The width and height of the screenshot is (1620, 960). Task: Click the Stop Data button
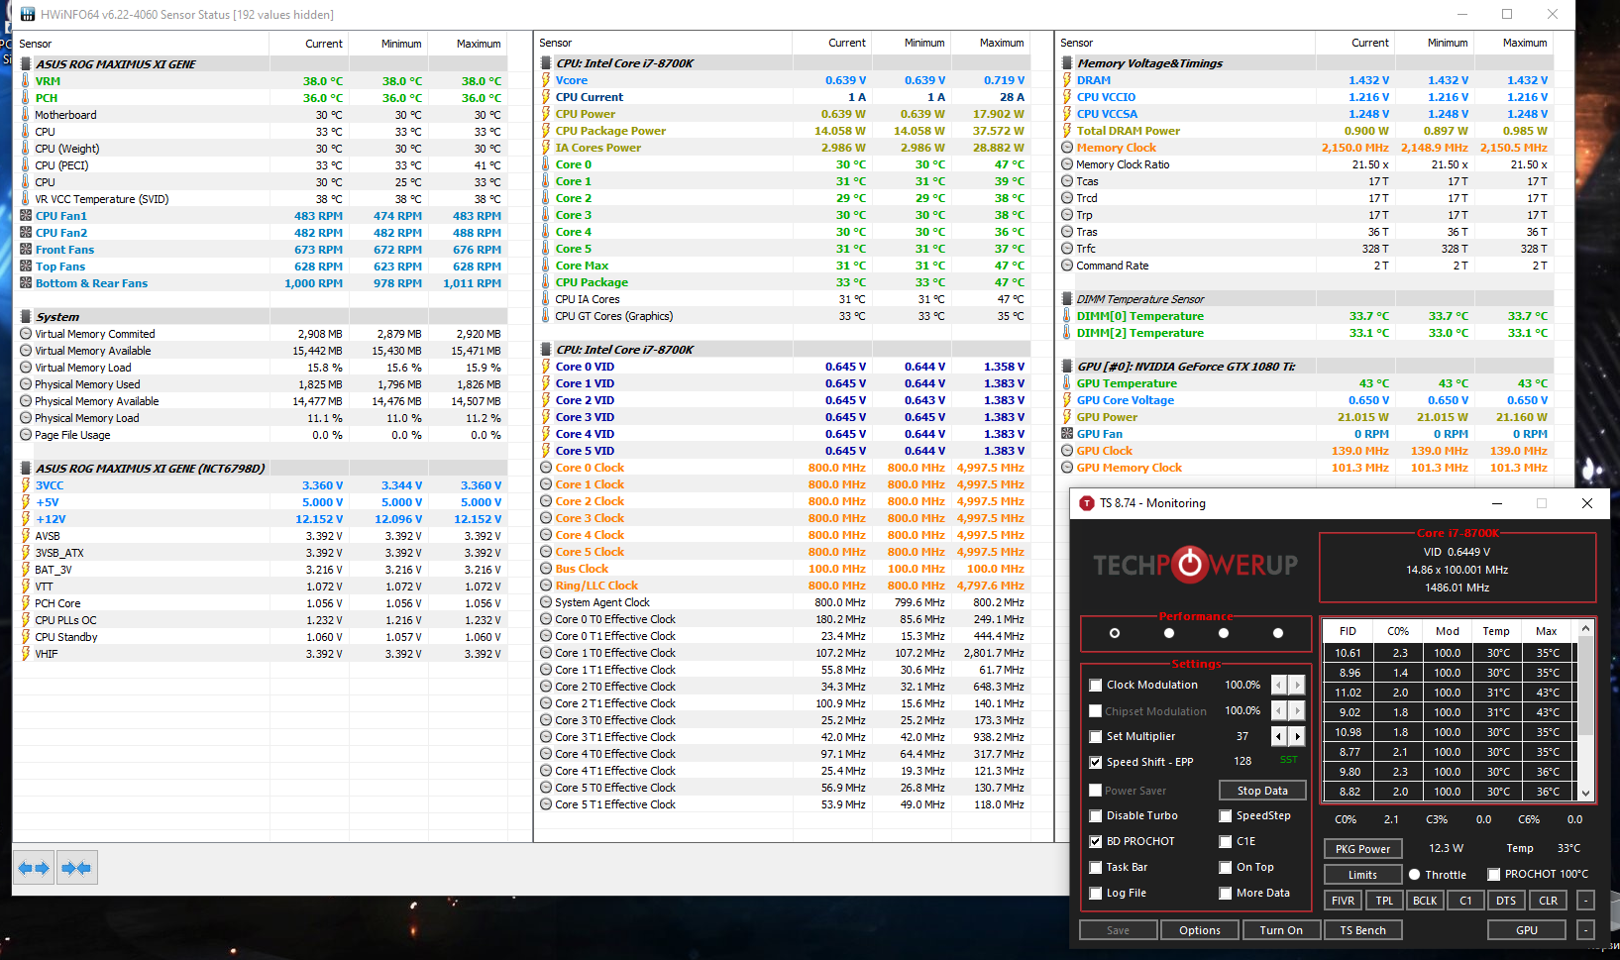(1262, 791)
